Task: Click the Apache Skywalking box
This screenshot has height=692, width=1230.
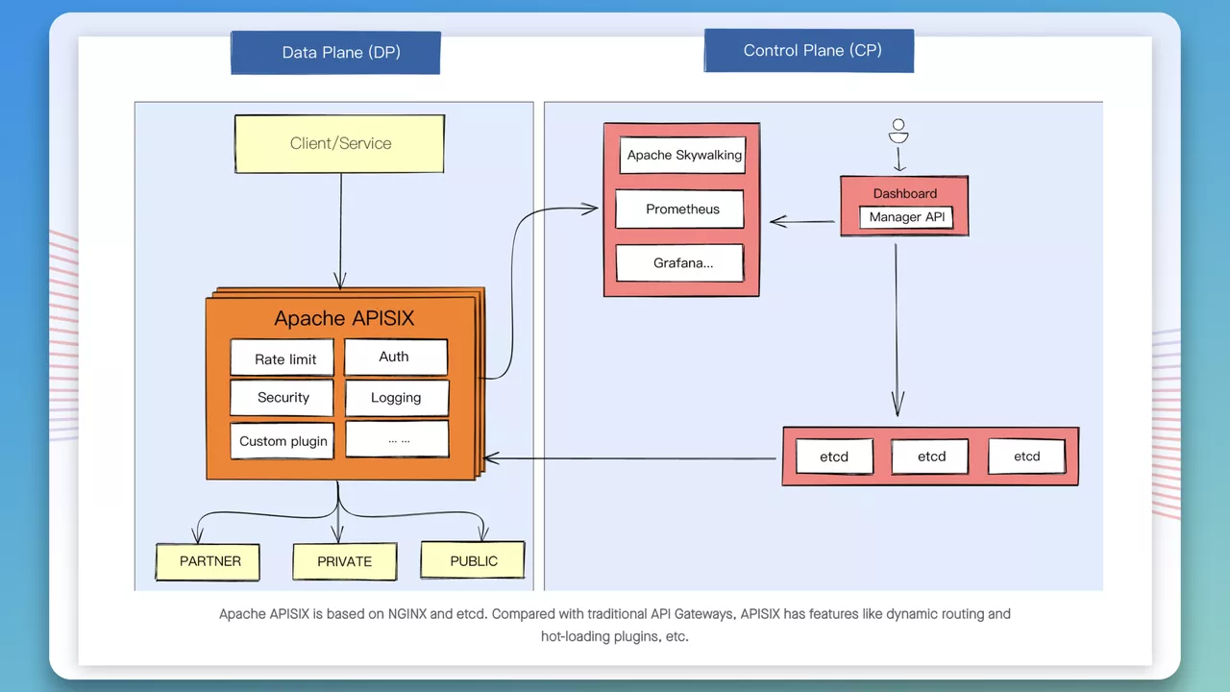Action: click(x=683, y=155)
